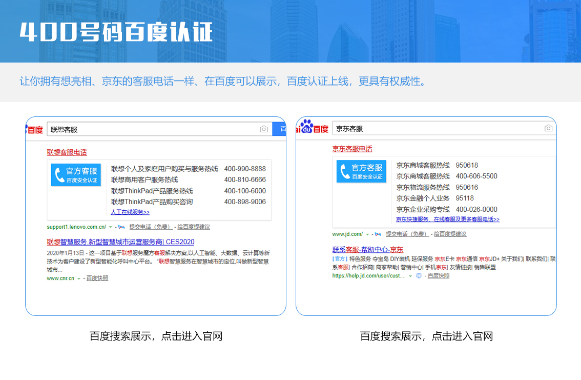Open 联想智慧服务 CES2020 result link

120,242
